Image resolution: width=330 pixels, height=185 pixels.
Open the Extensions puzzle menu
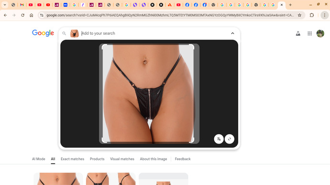click(312, 15)
